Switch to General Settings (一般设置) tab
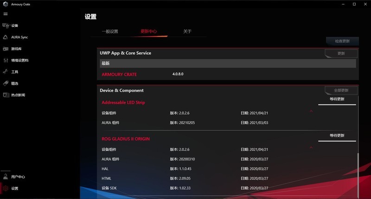 point(110,31)
